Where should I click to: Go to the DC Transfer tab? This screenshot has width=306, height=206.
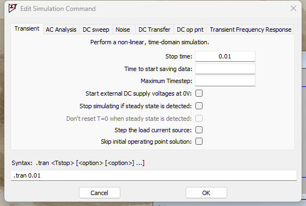[154, 30]
